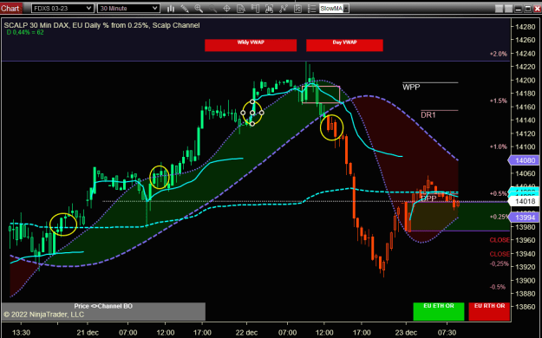Click the 22 dec date label
542x338 pixels.
pos(246,333)
